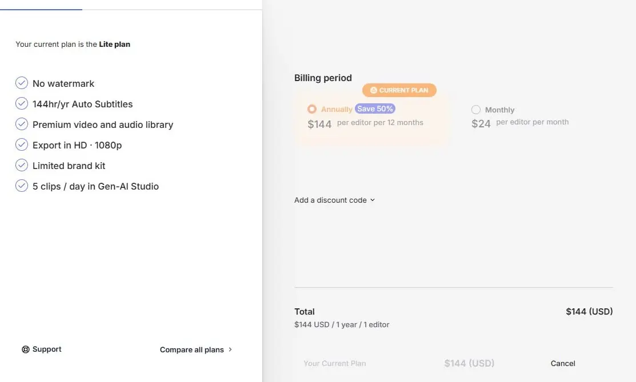This screenshot has width=636, height=382.
Task: Click the No watermark feature text
Action: 63,83
